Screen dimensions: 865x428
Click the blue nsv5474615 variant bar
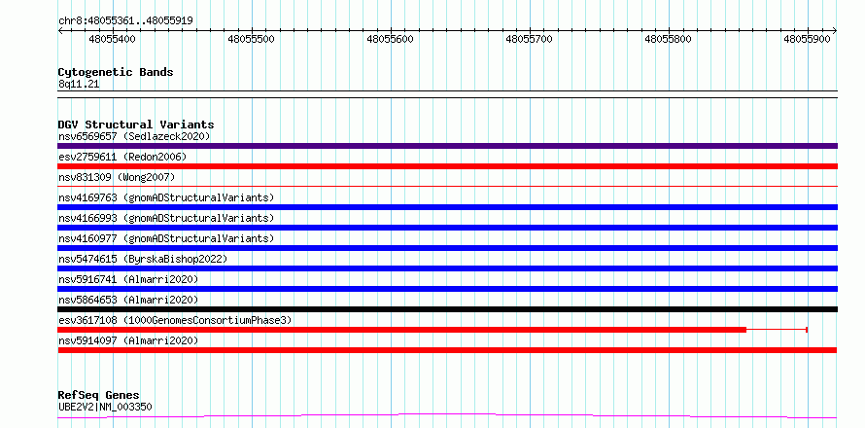coord(447,268)
